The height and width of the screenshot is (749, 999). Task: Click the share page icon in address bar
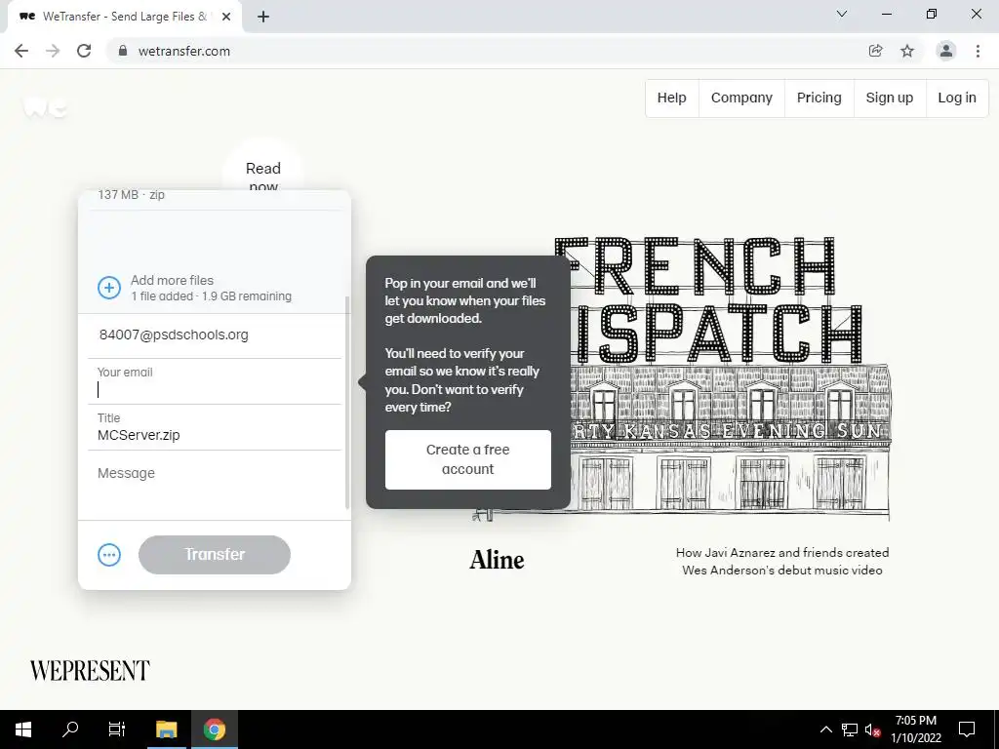875,51
